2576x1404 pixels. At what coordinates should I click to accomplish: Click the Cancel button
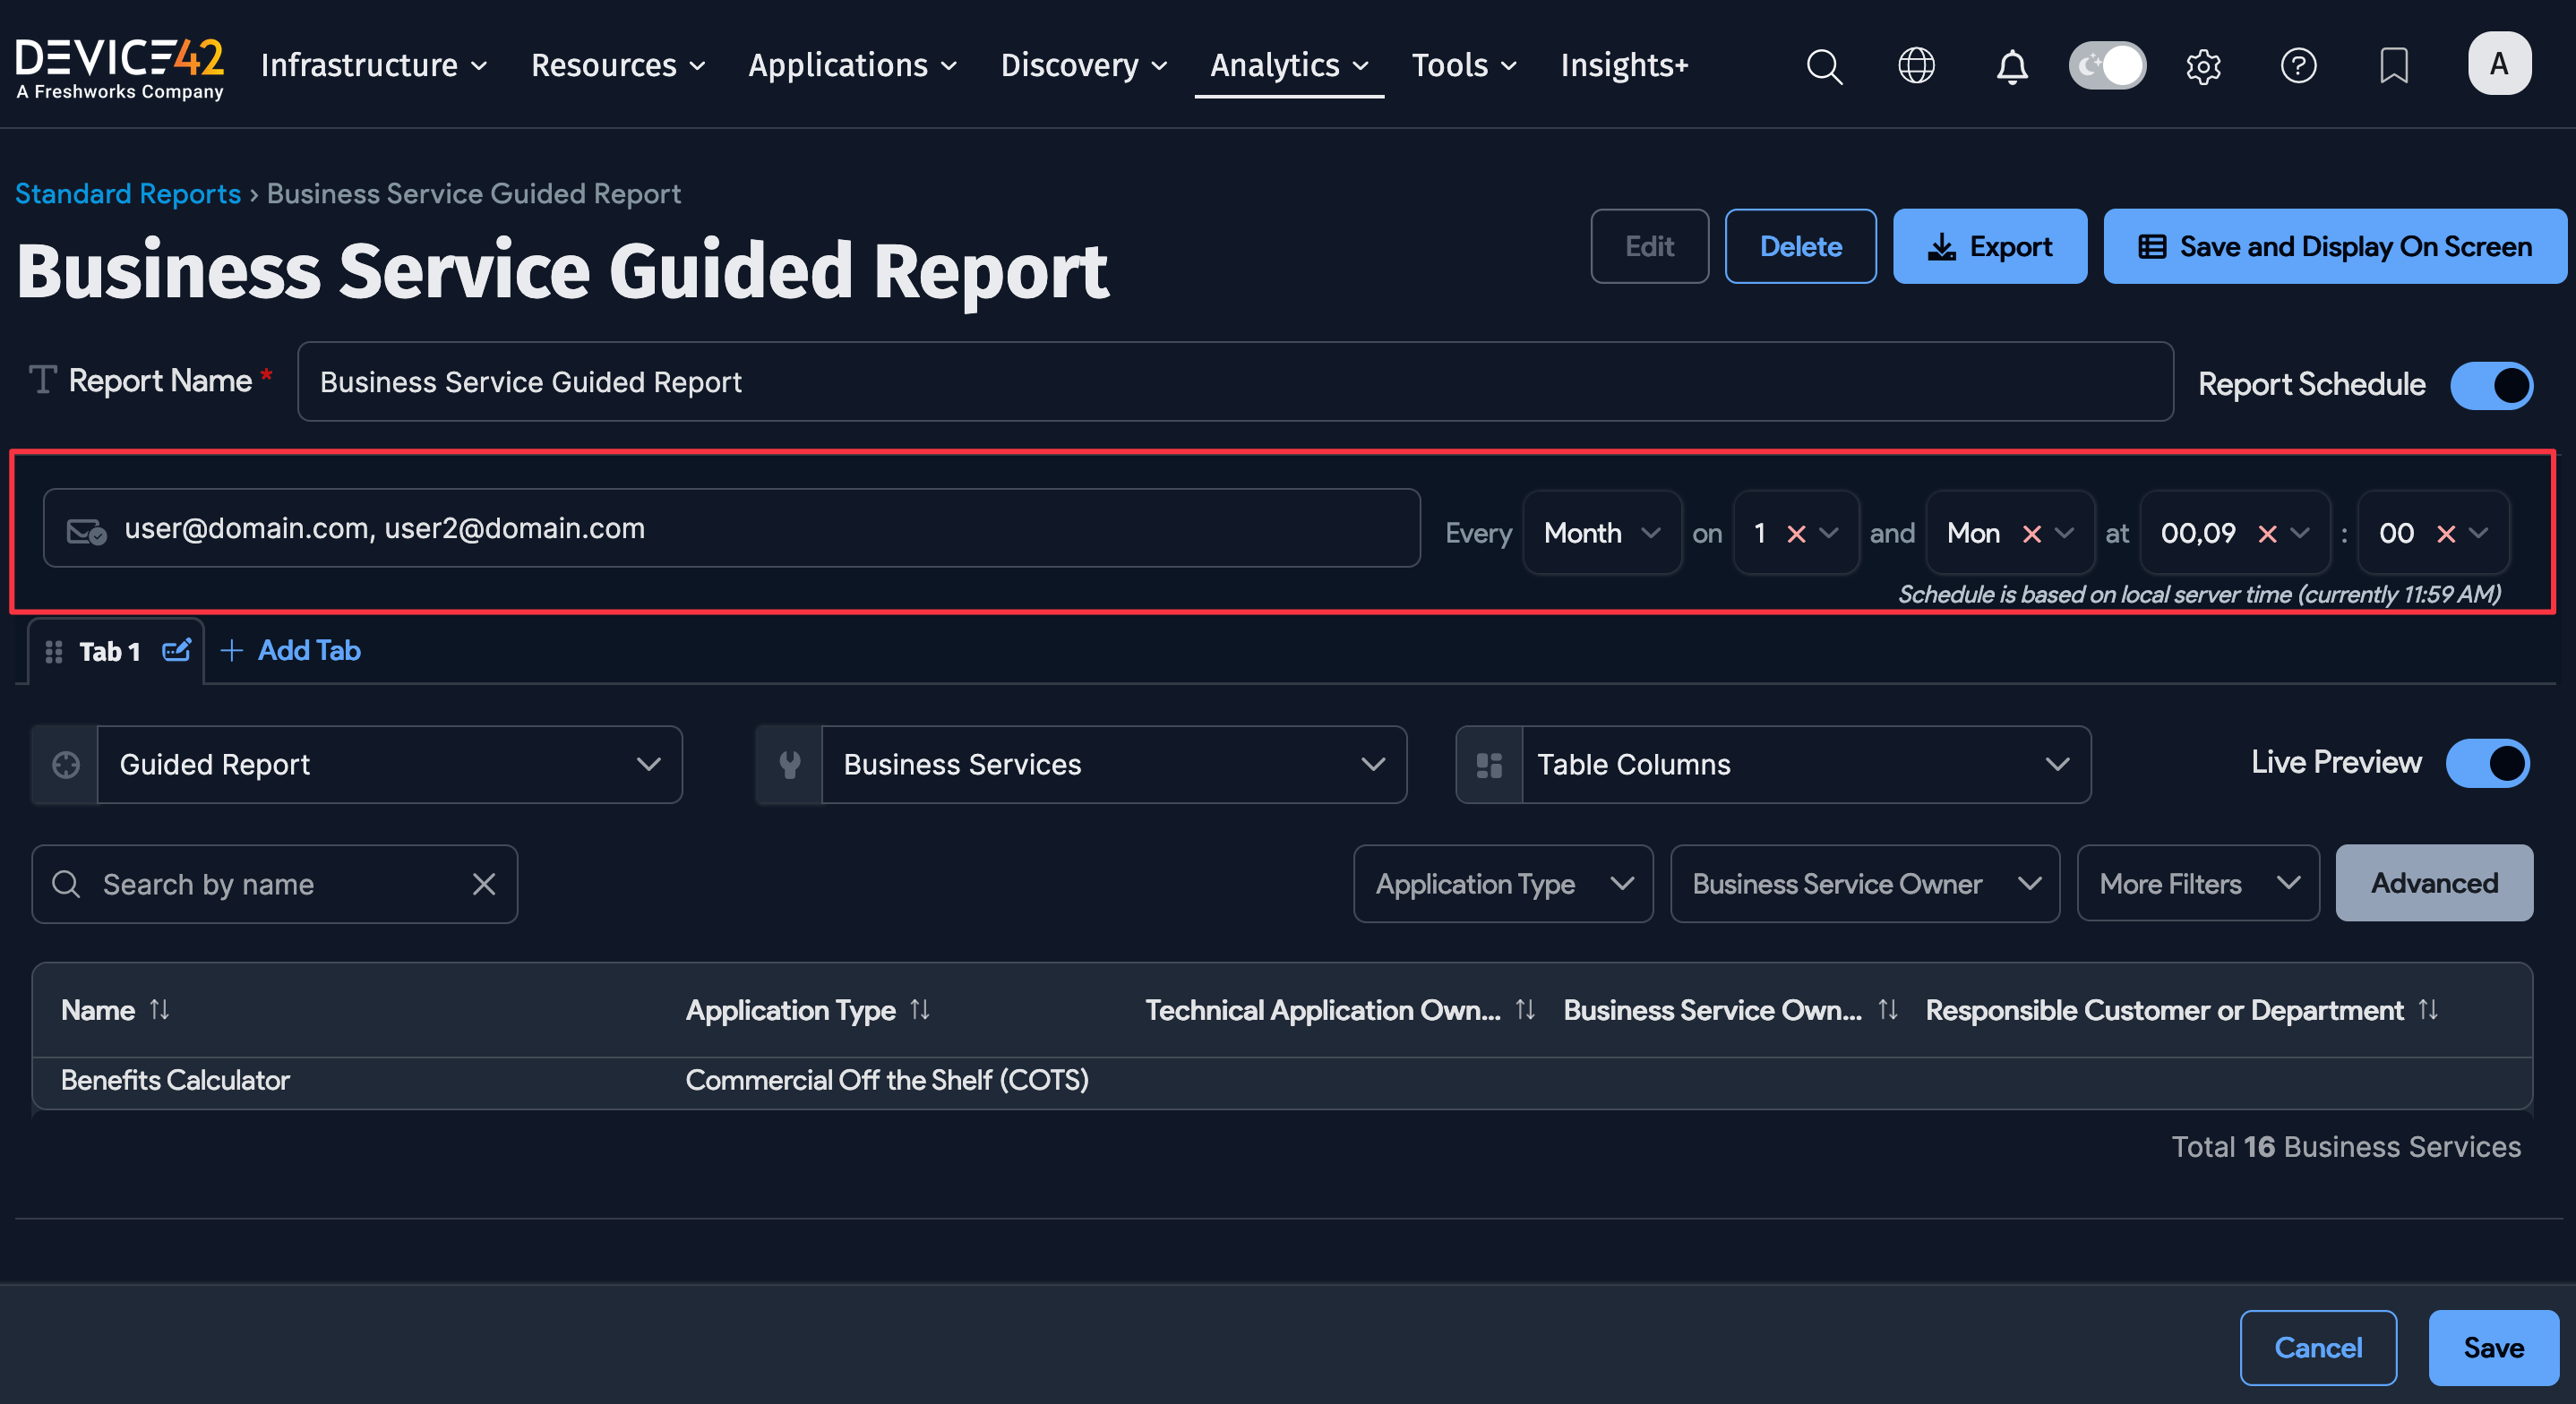(x=2318, y=1347)
